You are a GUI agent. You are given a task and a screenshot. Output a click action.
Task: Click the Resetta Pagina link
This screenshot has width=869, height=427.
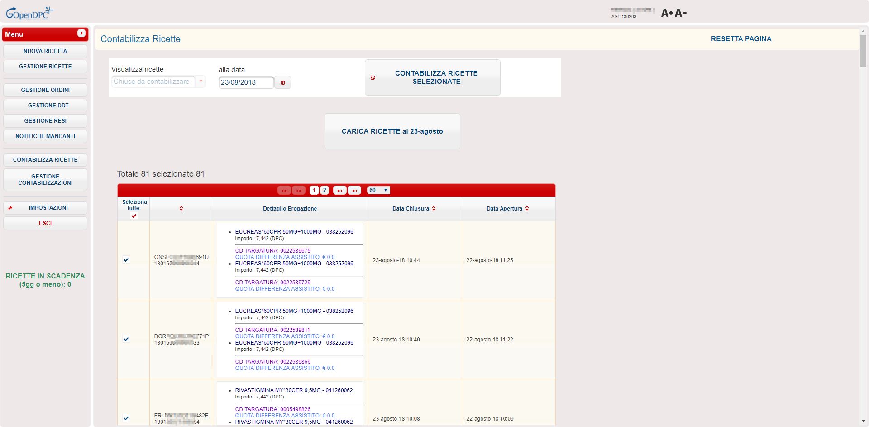741,39
